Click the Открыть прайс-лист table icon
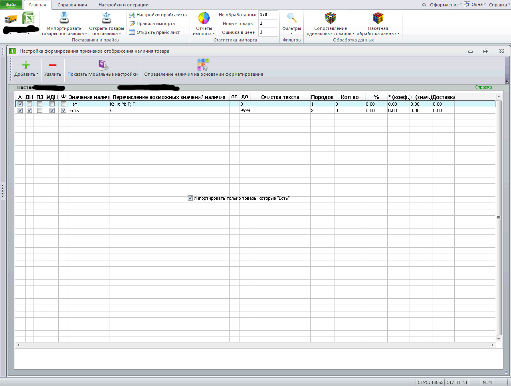 132,32
